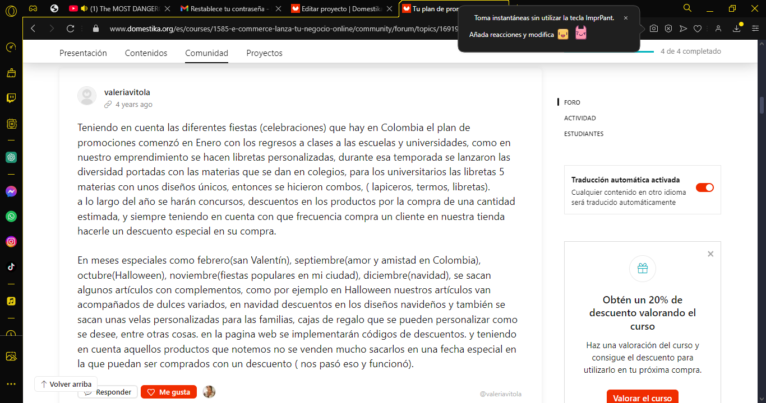Pick the yellow smiling reaction emoji

point(563,34)
